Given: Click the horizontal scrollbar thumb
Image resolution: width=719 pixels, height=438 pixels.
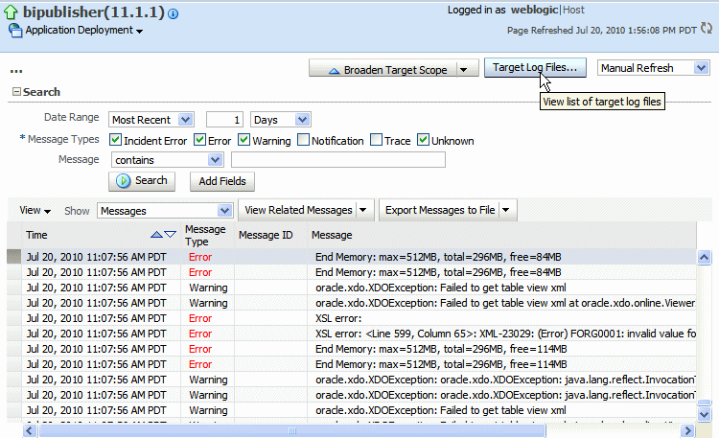Looking at the screenshot, I should click(292, 430).
